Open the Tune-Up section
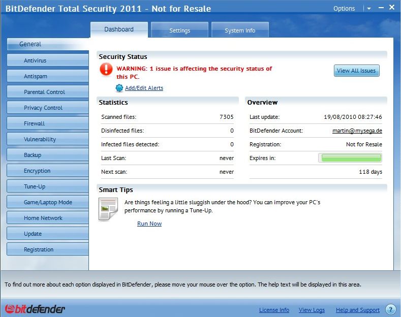This screenshot has width=401, height=317. [x=48, y=186]
